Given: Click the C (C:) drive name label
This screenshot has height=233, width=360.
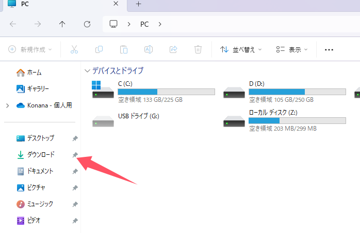Looking at the screenshot, I should click(125, 84).
